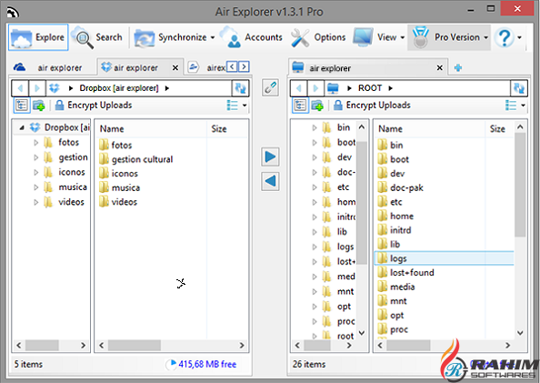Close the right pane air explorer tab
Viewport: 540px width, 383px height.
click(x=440, y=67)
